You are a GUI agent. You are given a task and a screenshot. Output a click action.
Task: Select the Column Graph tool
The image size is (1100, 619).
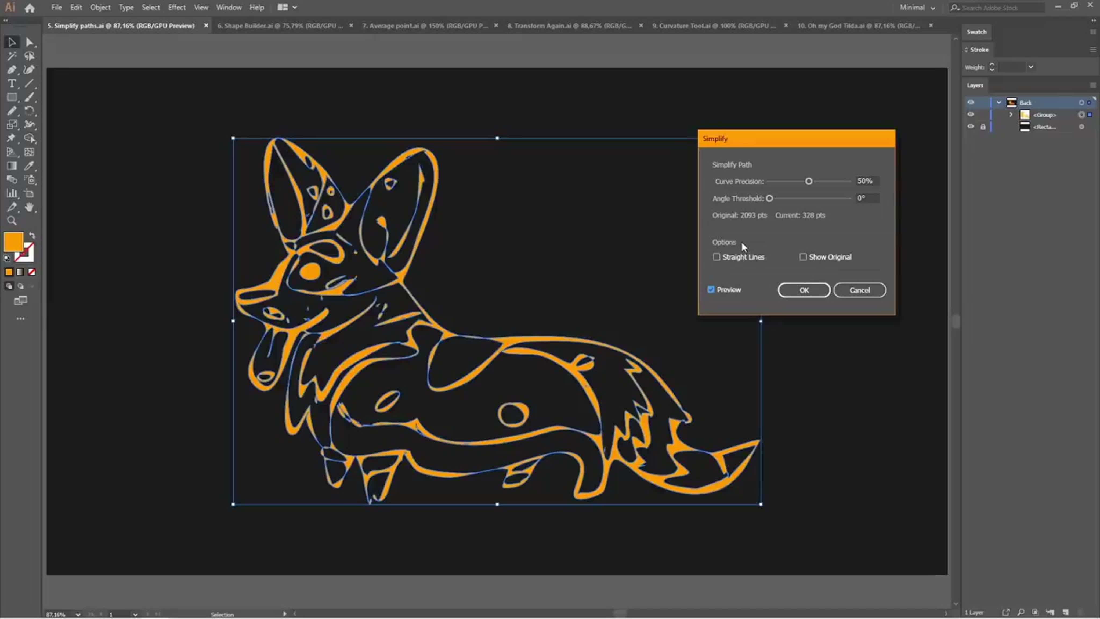pos(12,193)
